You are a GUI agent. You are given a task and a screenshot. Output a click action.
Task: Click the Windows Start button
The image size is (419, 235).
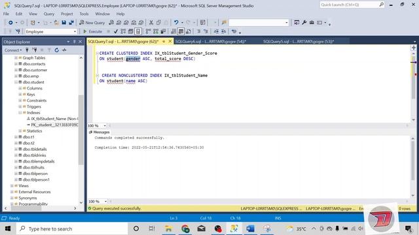point(8,228)
